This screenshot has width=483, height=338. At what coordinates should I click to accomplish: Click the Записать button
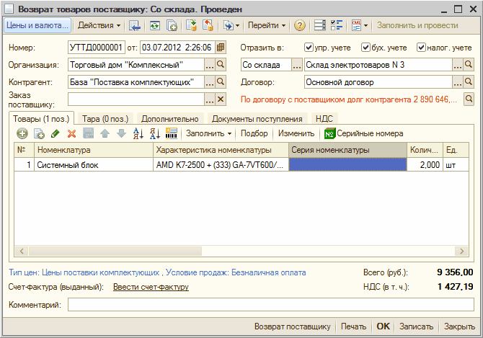pos(416,326)
